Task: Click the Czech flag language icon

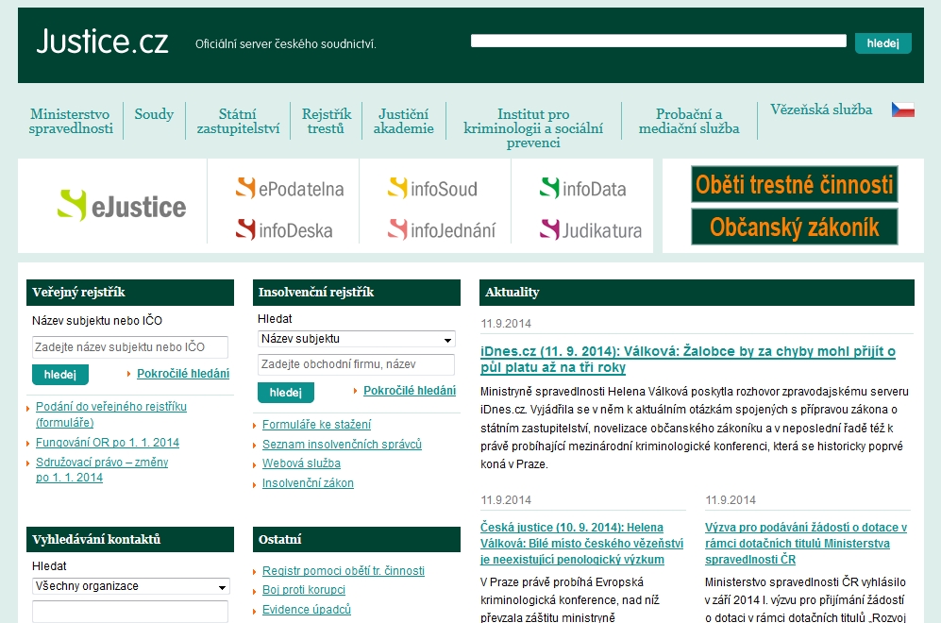Action: tap(902, 109)
